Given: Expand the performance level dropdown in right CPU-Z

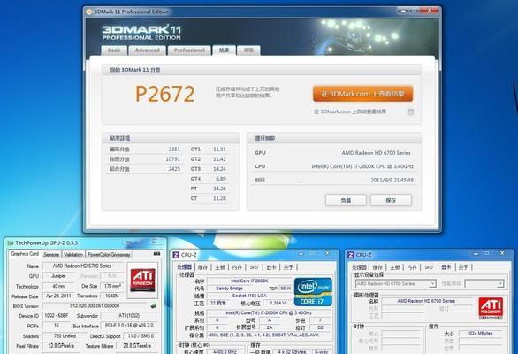Looking at the screenshot, I should tap(500, 284).
